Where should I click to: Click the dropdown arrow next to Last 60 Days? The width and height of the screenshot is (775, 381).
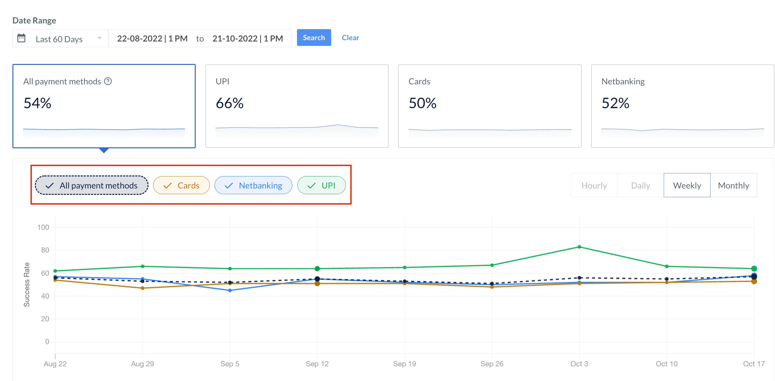pos(100,38)
